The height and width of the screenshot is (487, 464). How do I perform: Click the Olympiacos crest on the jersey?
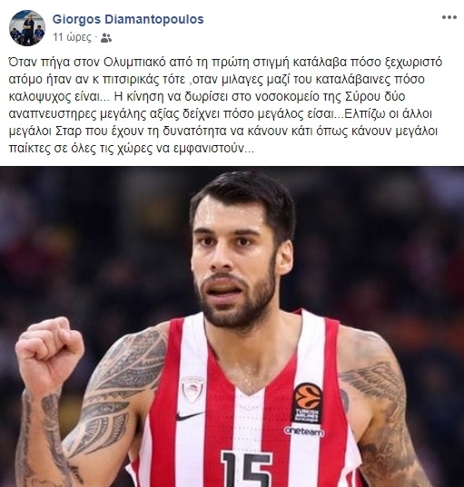coord(193,389)
